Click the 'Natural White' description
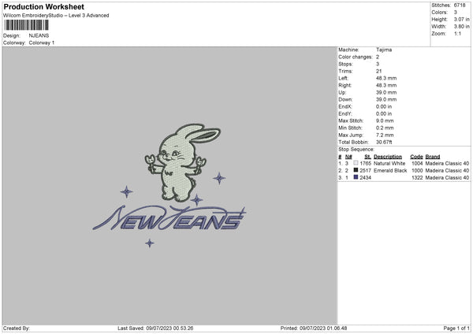 [389, 163]
